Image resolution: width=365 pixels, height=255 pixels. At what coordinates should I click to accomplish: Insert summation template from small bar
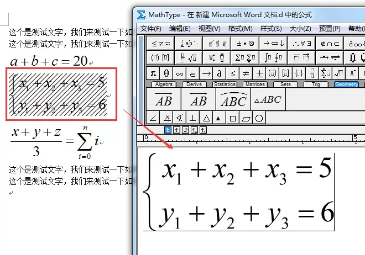click(325, 73)
